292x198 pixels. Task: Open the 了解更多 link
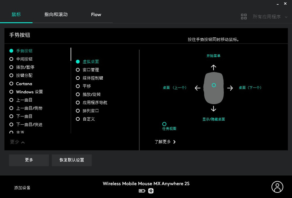coord(162,142)
